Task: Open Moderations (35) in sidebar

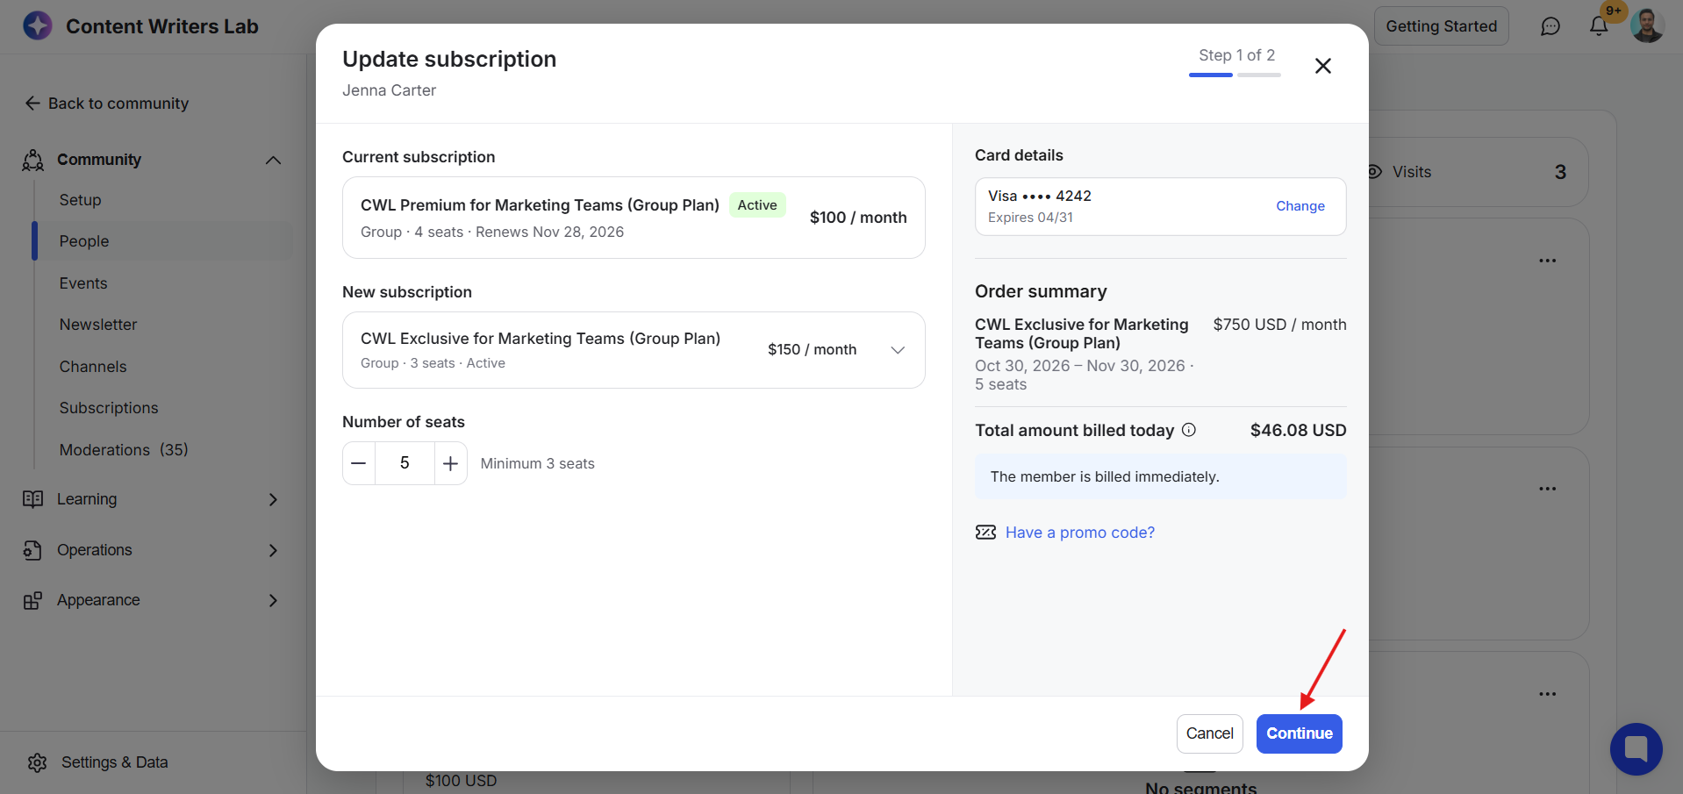Action: pos(124,450)
